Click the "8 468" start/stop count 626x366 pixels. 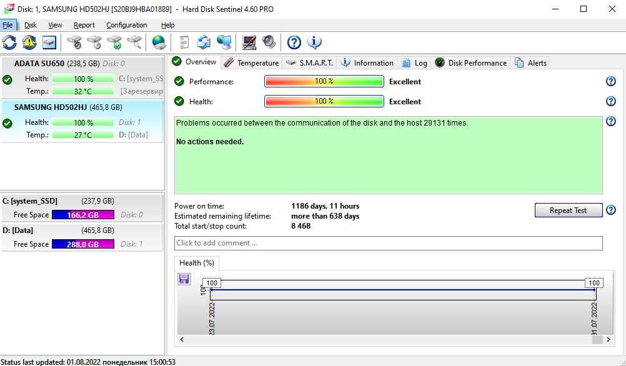(301, 226)
